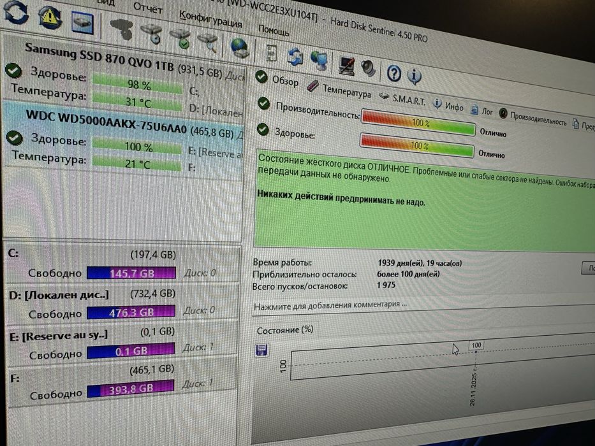Click the disk with magnifier toolbar icon
The image size is (595, 446).
pos(208,43)
